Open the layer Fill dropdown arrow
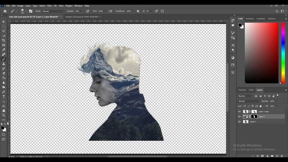The image size is (288, 162). (277, 106)
